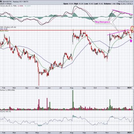Click the RSI(14) 60.31 panel label

point(5,112)
